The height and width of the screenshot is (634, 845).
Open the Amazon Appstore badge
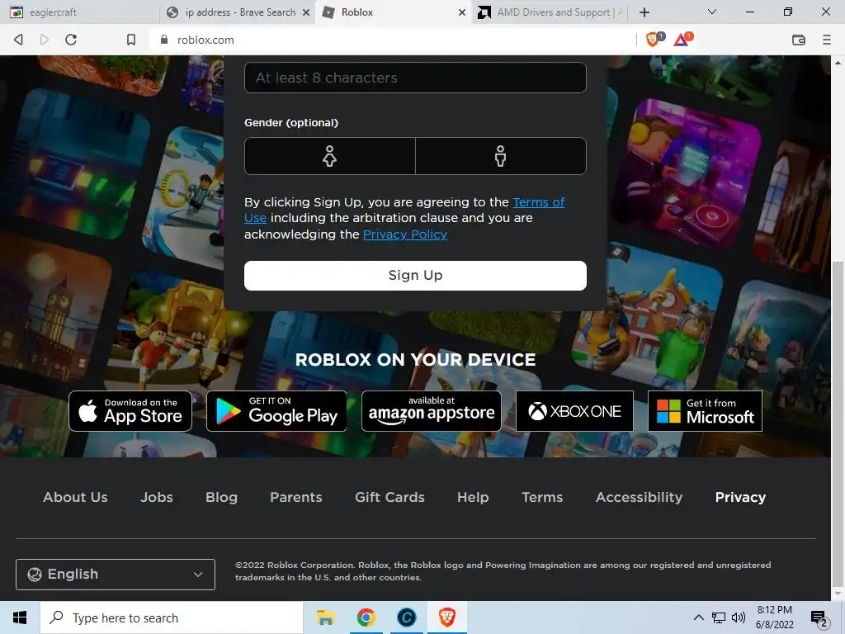(431, 411)
